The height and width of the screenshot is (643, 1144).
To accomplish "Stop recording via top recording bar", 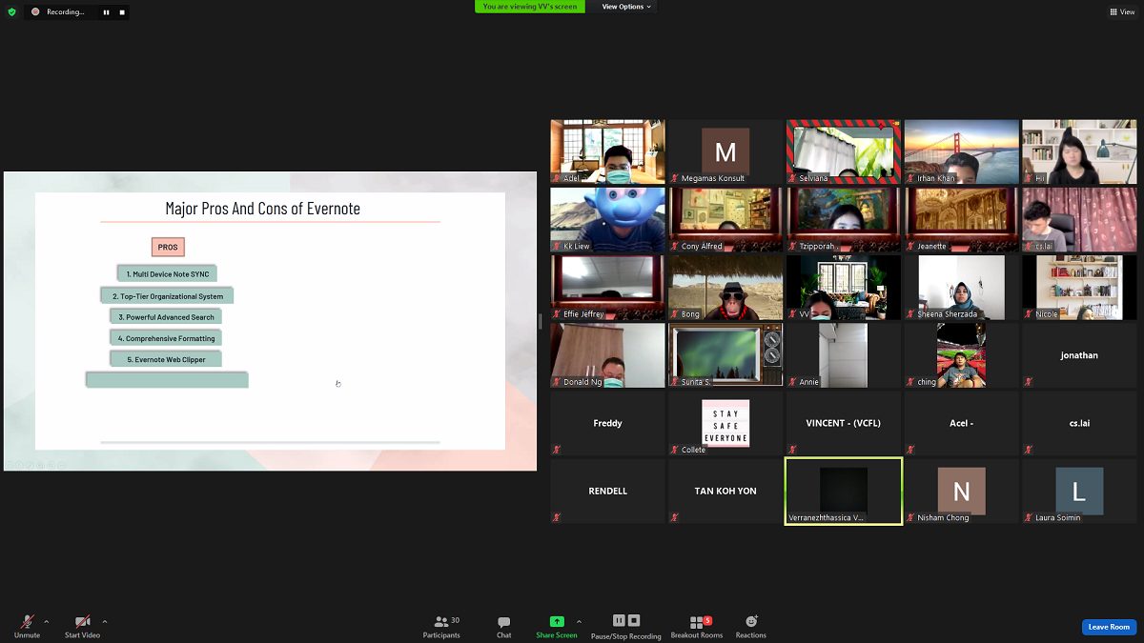I will [x=122, y=12].
